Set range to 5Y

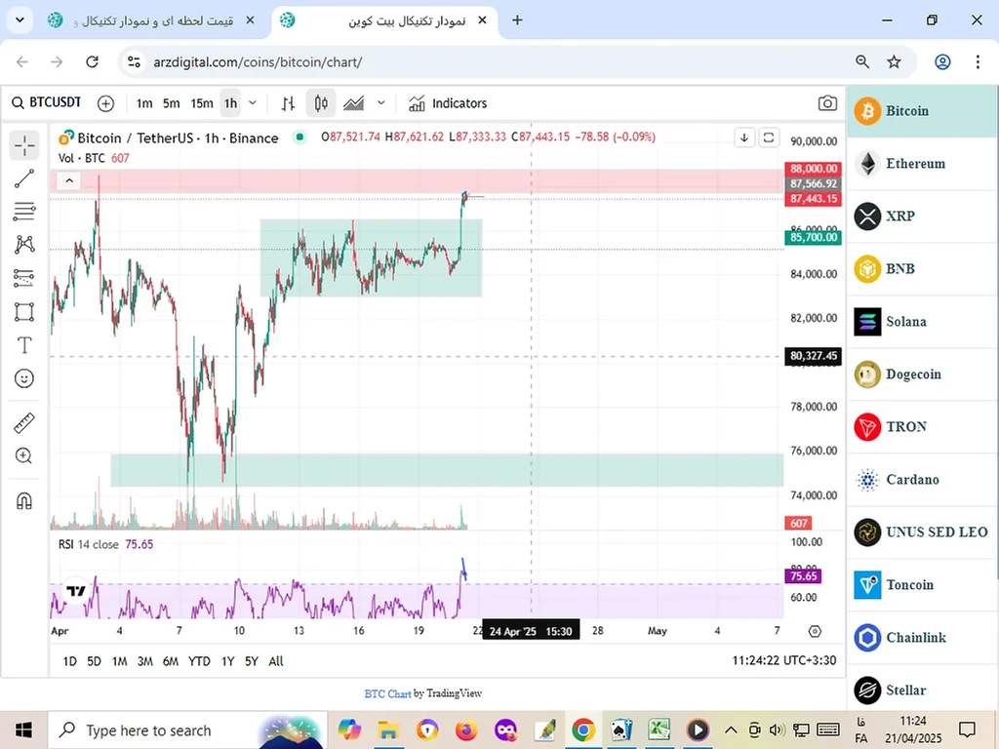pyautogui.click(x=251, y=661)
